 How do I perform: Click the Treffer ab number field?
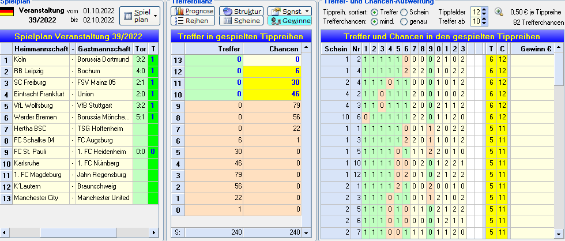(x=476, y=21)
